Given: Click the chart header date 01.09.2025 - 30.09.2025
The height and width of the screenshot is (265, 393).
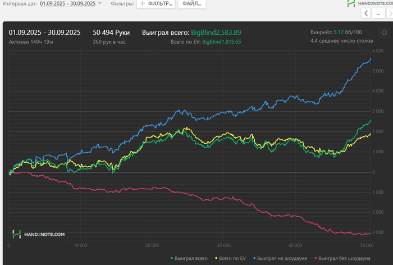Looking at the screenshot, I should (44, 33).
